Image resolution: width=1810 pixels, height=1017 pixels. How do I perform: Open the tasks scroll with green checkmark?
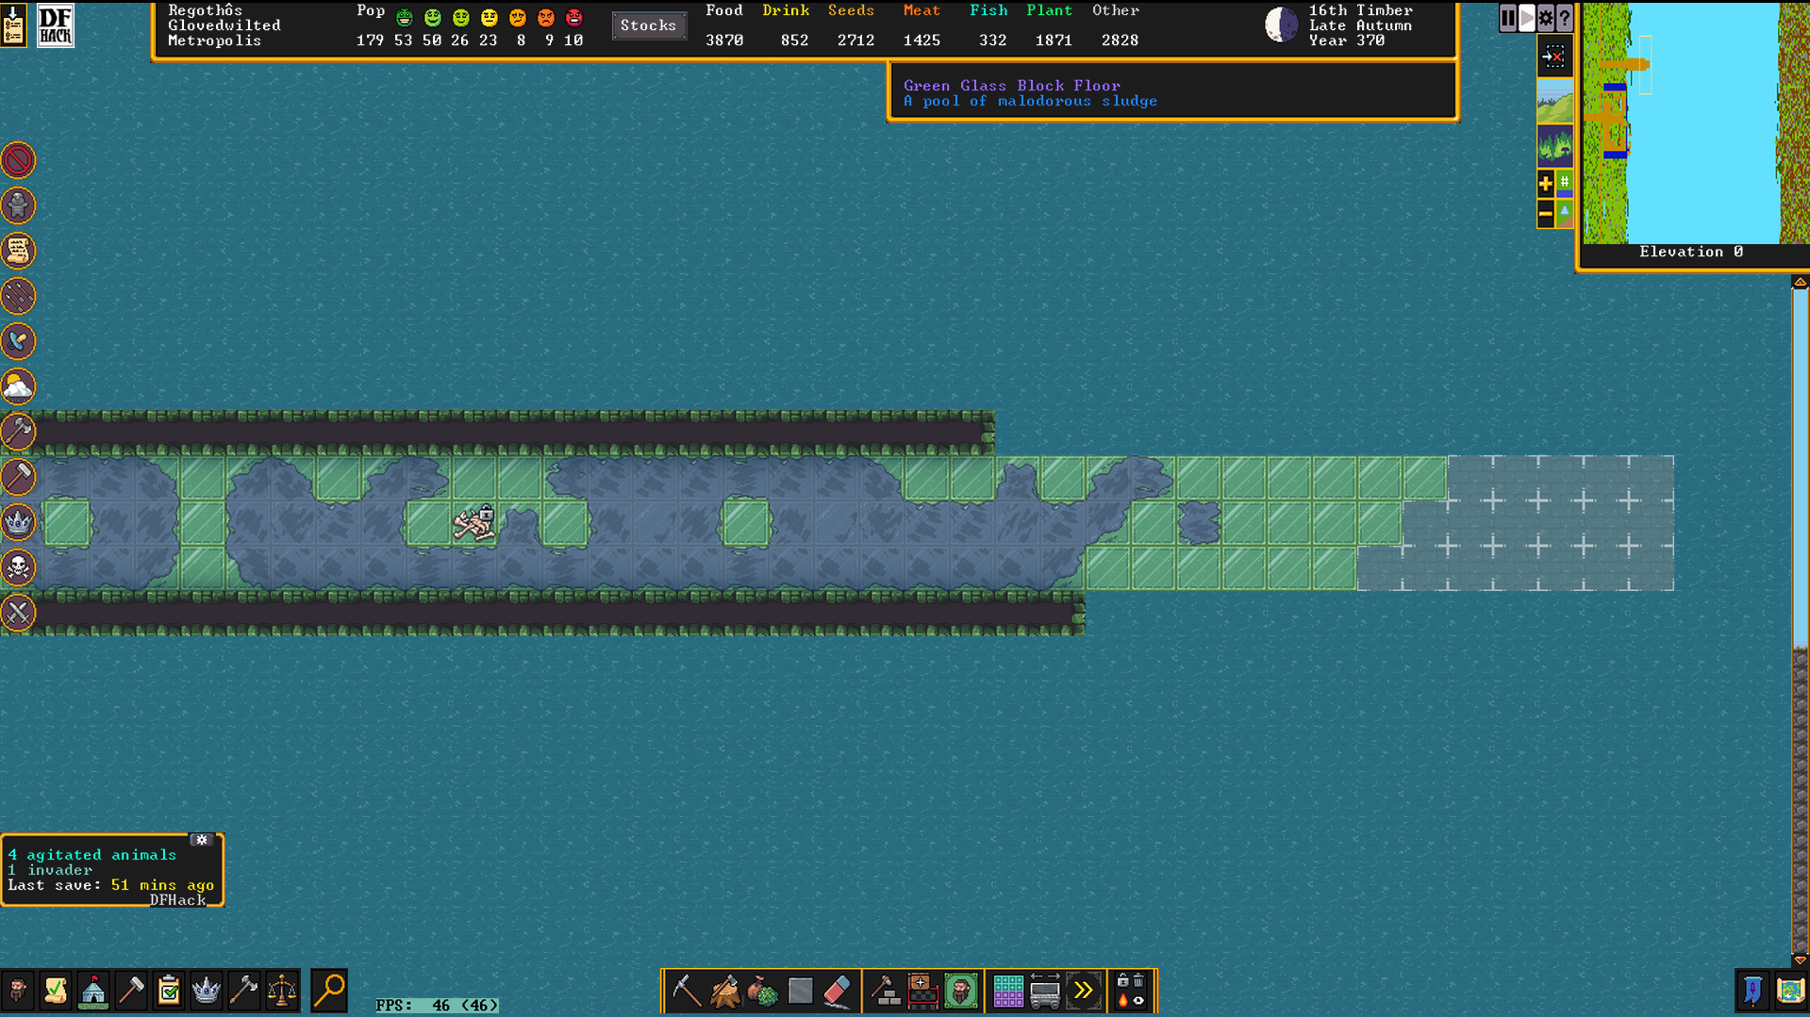(x=56, y=991)
